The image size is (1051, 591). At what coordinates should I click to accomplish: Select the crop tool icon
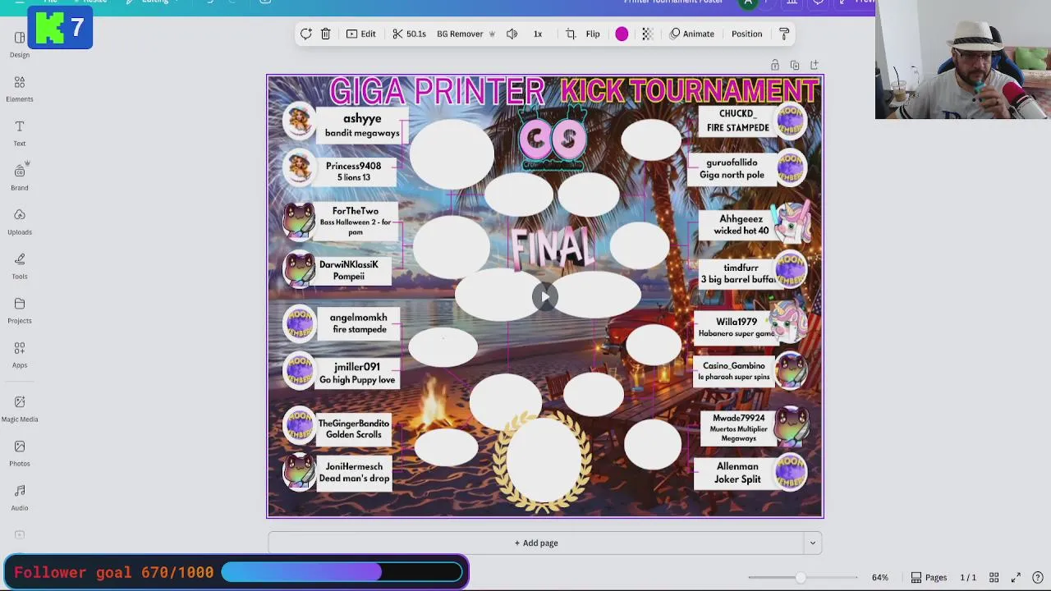tap(571, 34)
